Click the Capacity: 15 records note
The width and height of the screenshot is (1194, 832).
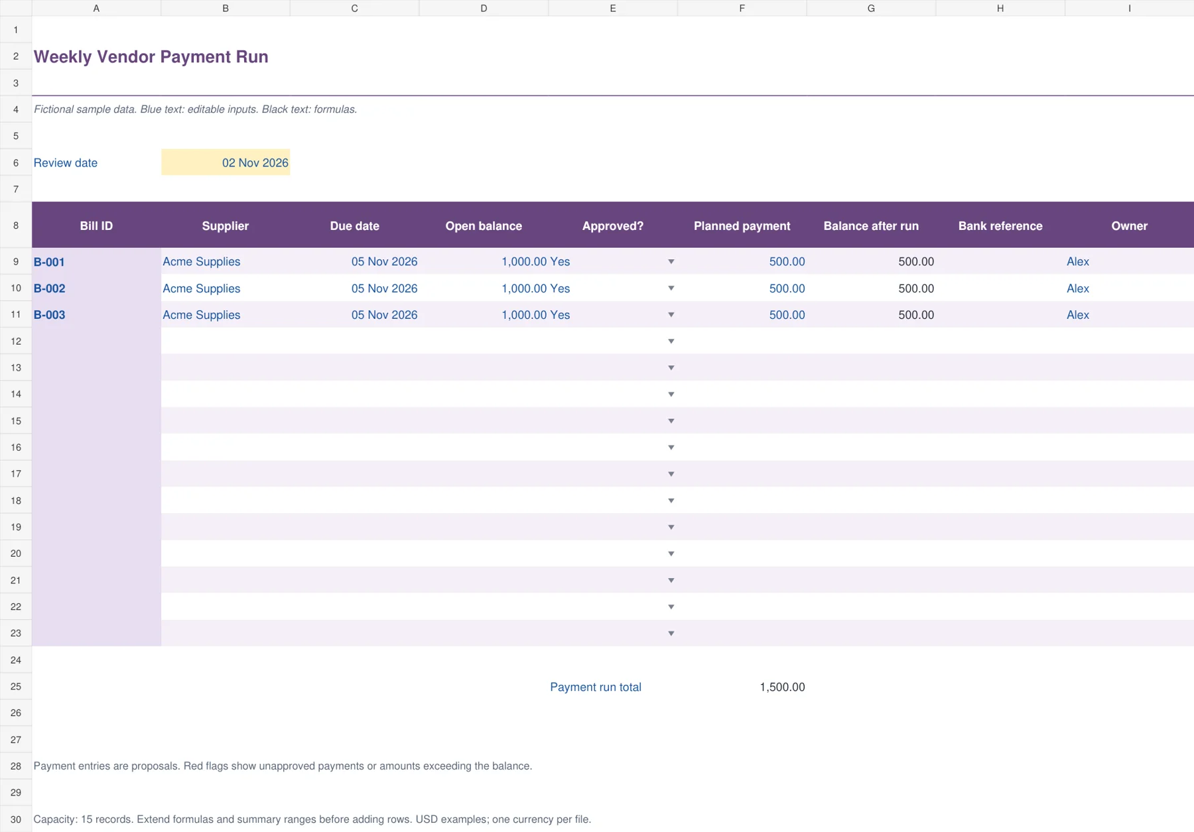click(x=312, y=819)
